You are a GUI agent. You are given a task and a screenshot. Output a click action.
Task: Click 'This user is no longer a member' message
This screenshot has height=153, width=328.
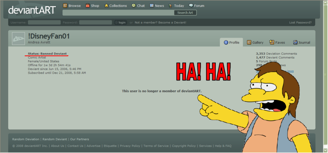[162, 91]
